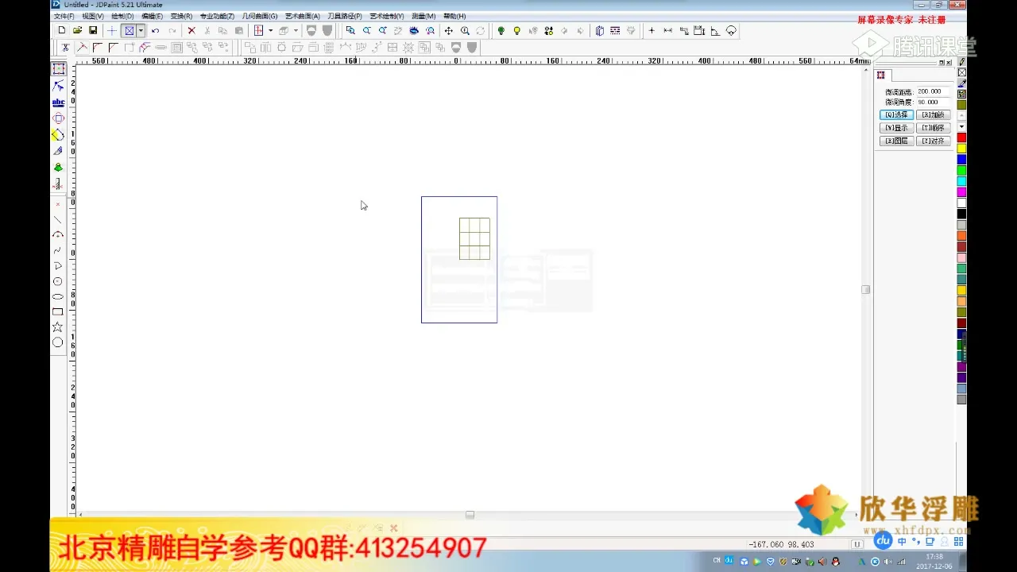Pick the red swatch in the color palette
The width and height of the screenshot is (1017, 572).
pos(961,137)
